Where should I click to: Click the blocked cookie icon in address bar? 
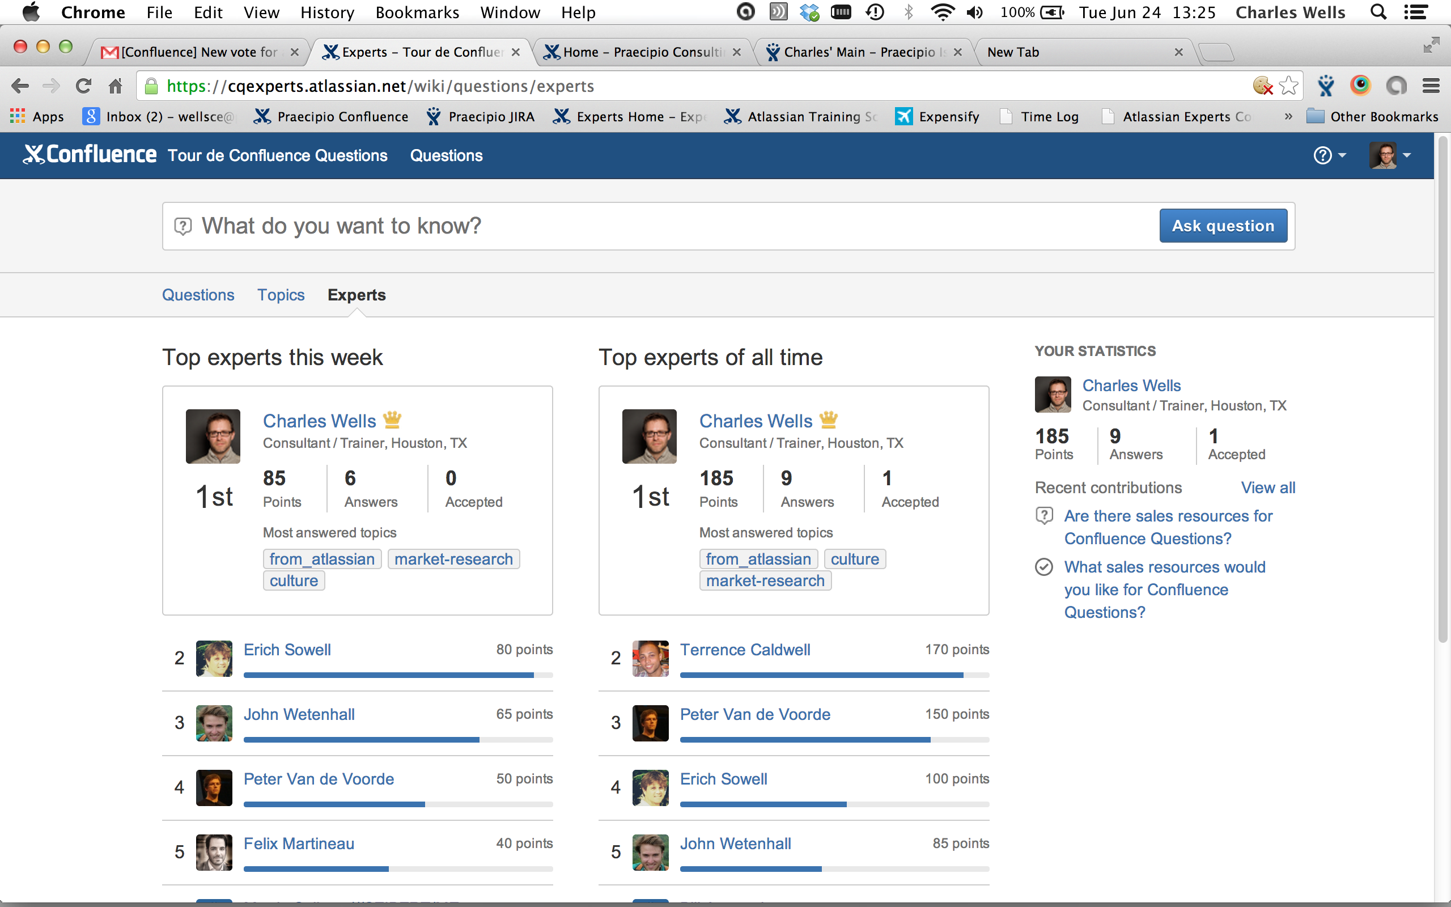coord(1263,86)
